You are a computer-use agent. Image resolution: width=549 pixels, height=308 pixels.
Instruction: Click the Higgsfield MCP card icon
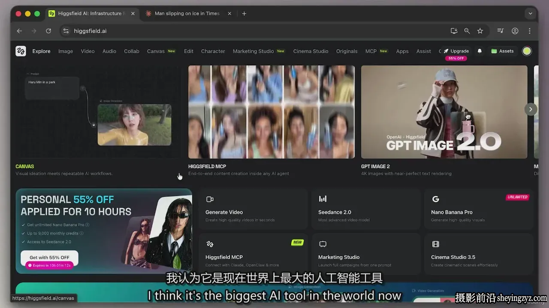point(210,244)
